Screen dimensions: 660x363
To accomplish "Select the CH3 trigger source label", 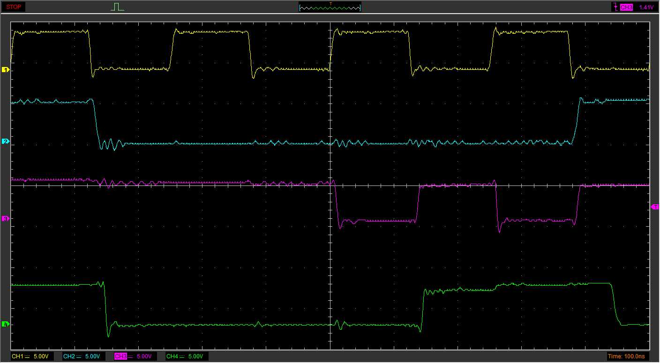I will coord(626,7).
